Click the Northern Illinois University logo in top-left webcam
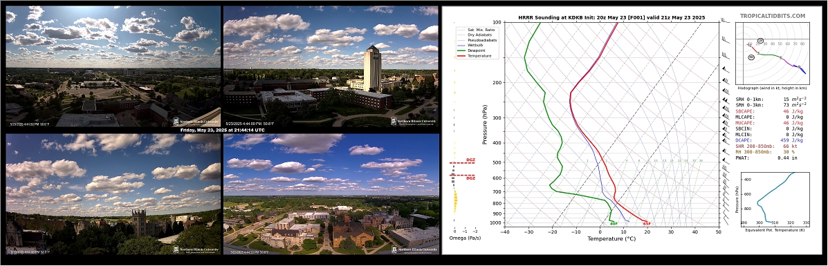The width and height of the screenshot is (828, 266). [x=195, y=122]
